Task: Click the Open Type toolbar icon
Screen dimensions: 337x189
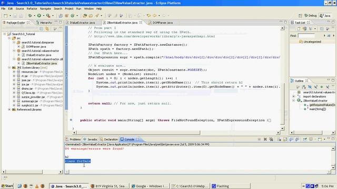Action: click(x=85, y=16)
